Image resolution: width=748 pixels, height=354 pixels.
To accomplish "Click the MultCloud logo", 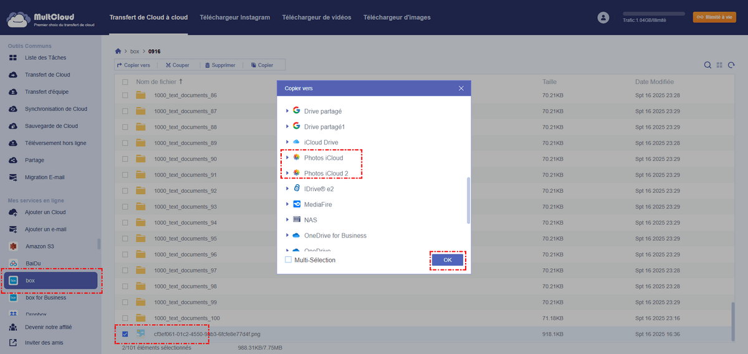I will coord(51,19).
